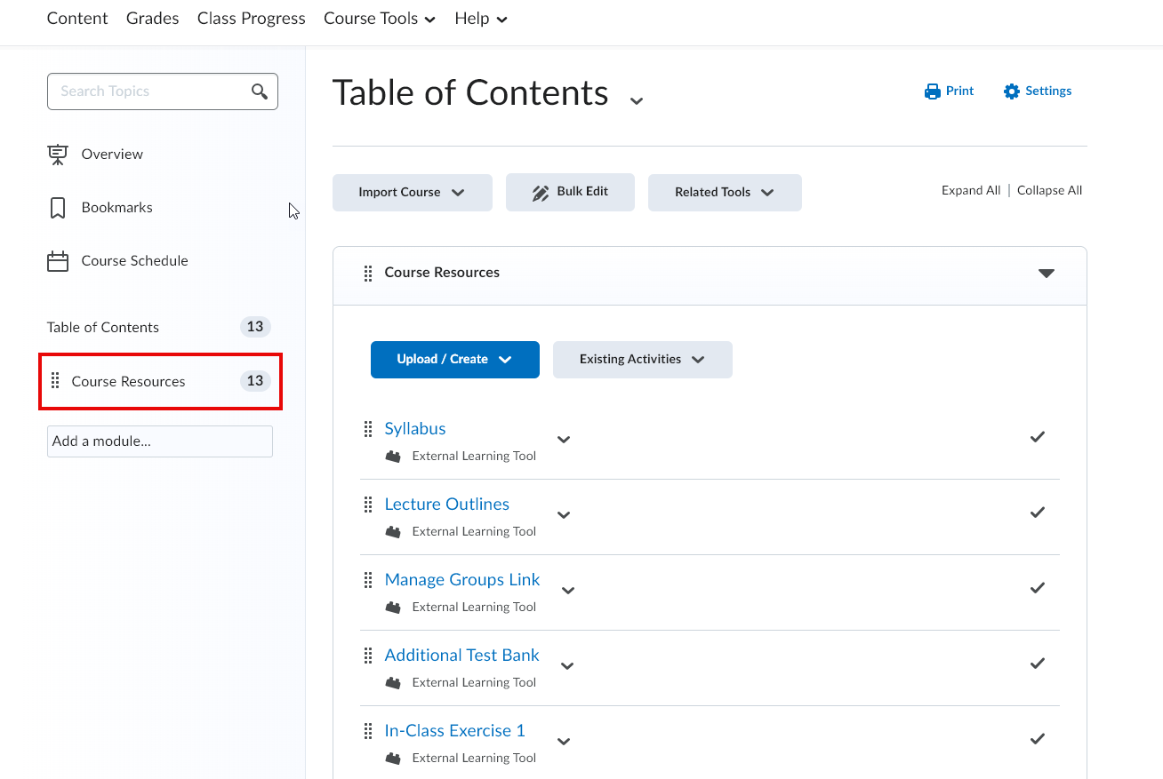Click the In-Class Exercise 1 drag handle
This screenshot has width=1163, height=779.
(368, 731)
